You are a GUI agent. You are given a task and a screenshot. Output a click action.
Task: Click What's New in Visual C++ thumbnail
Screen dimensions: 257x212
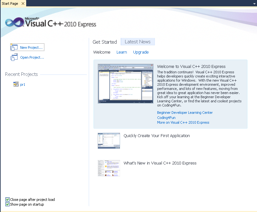pyautogui.click(x=109, y=168)
